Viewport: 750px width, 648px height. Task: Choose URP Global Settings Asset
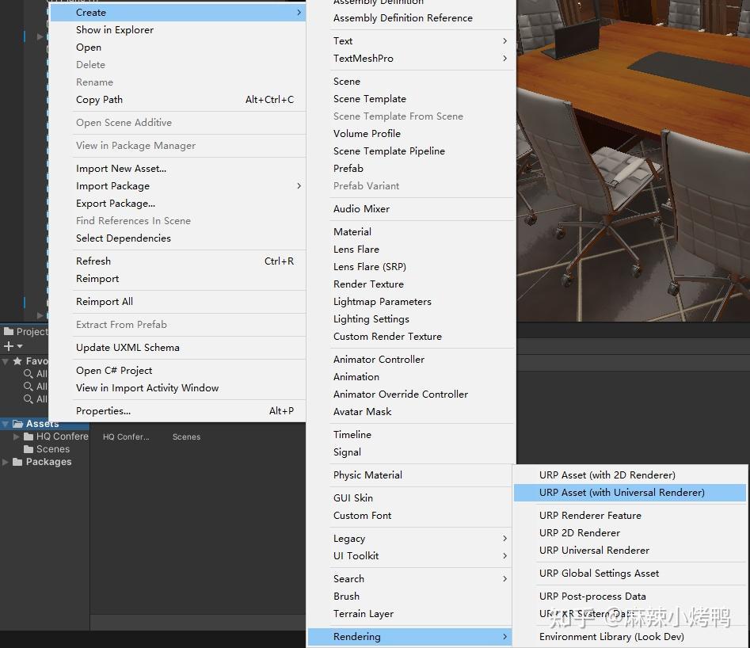(x=599, y=573)
